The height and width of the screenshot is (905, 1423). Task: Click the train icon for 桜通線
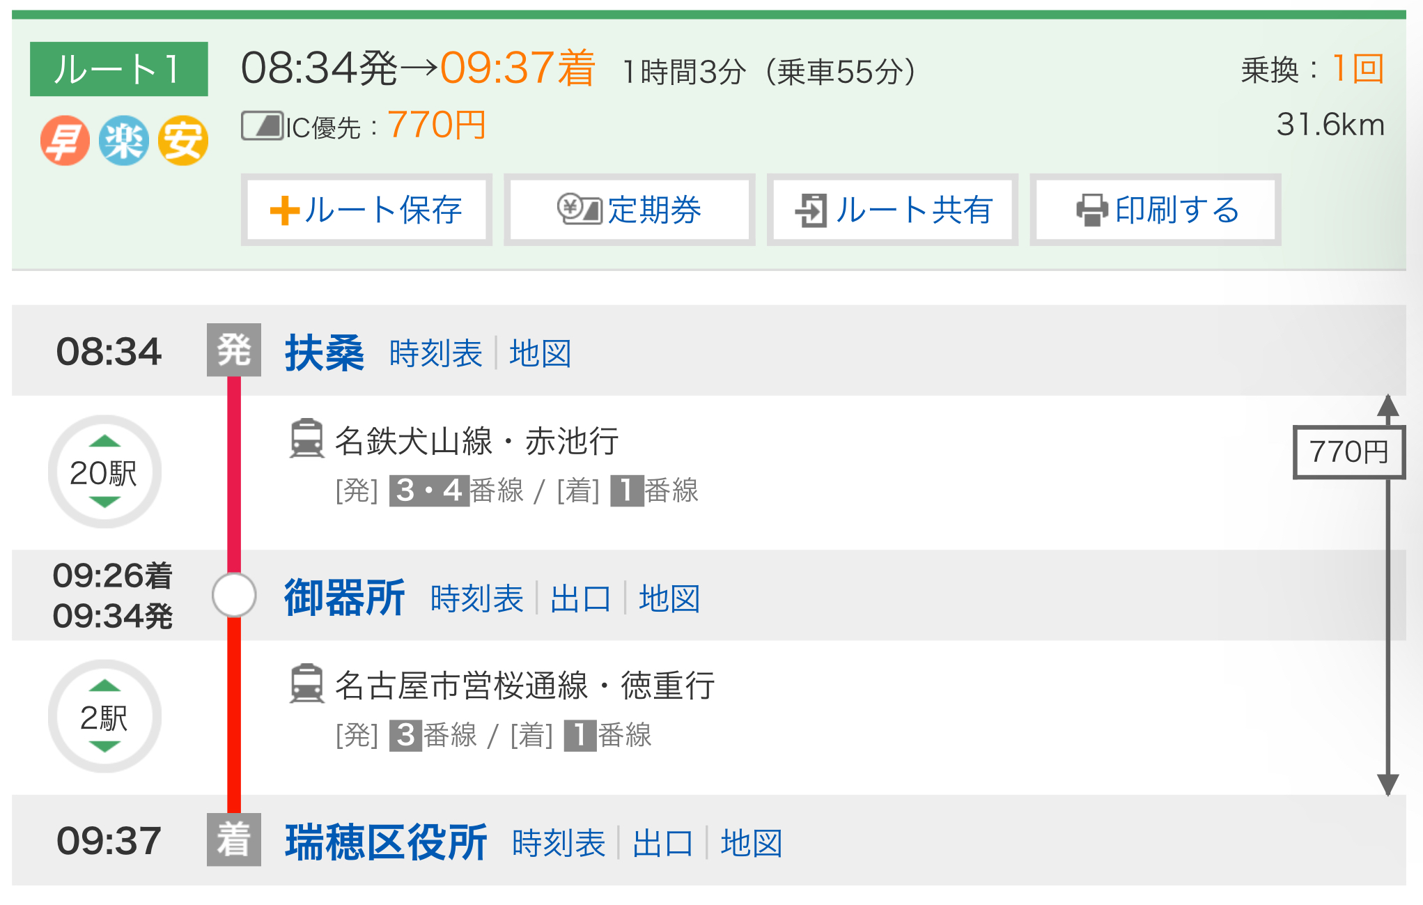pos(306,683)
